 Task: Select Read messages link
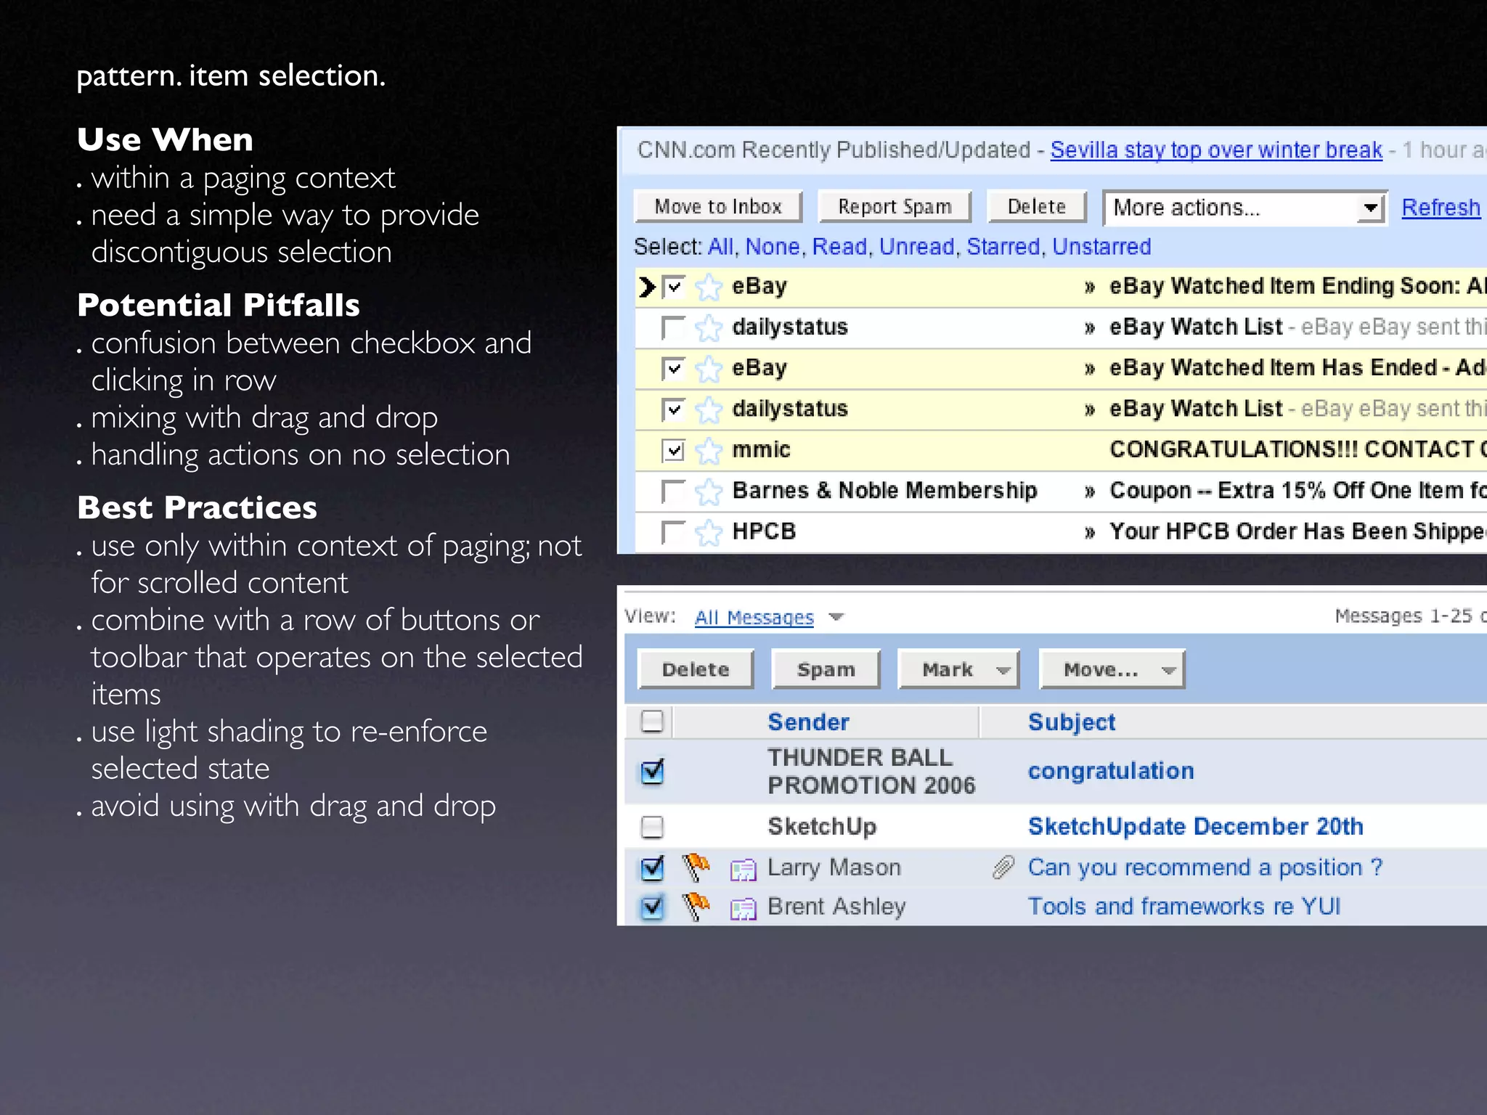tap(839, 247)
